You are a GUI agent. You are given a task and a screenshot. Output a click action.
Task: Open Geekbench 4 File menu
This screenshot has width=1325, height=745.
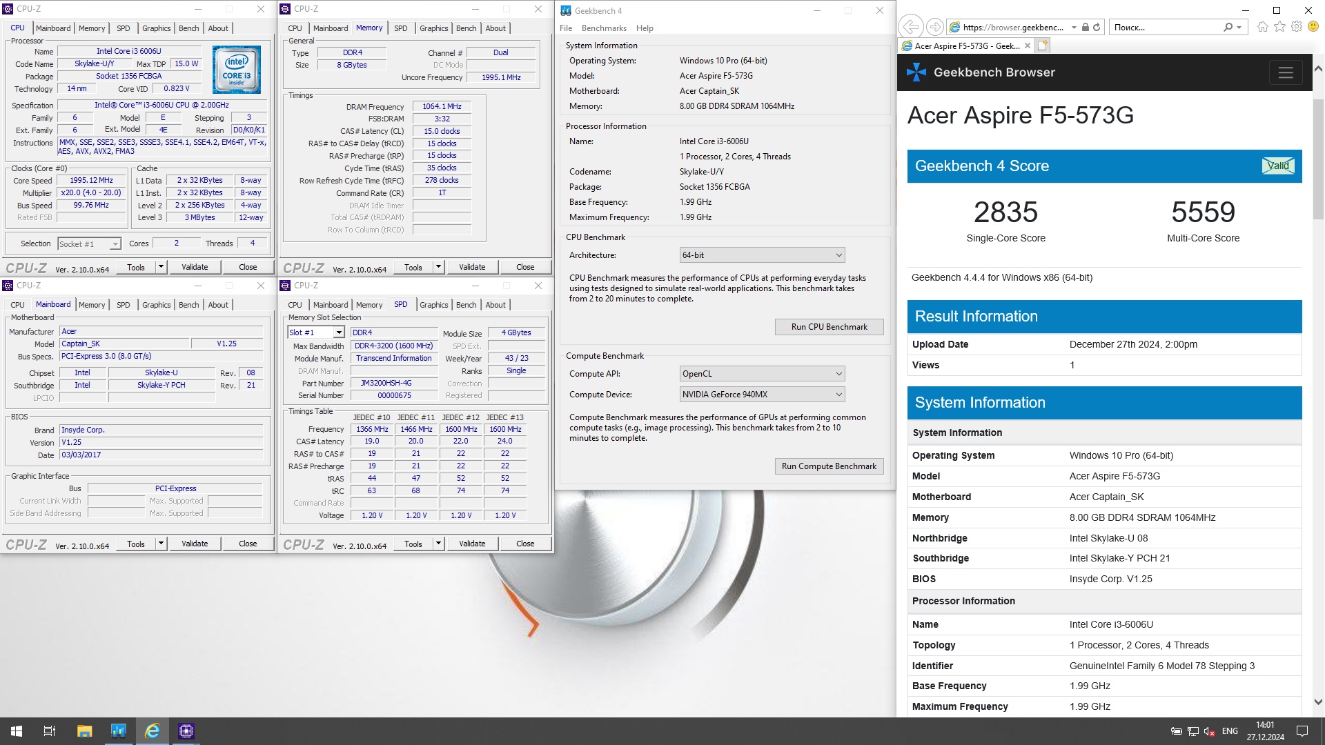566,28
